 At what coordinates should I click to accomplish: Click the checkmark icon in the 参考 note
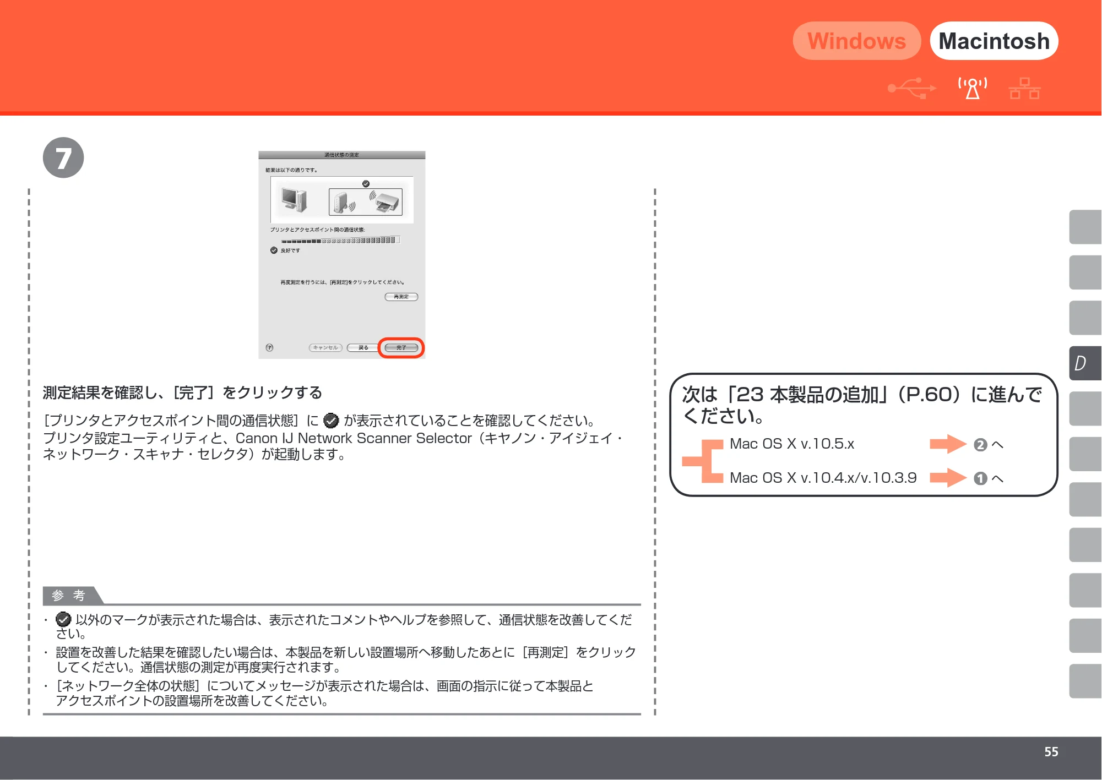[63, 619]
